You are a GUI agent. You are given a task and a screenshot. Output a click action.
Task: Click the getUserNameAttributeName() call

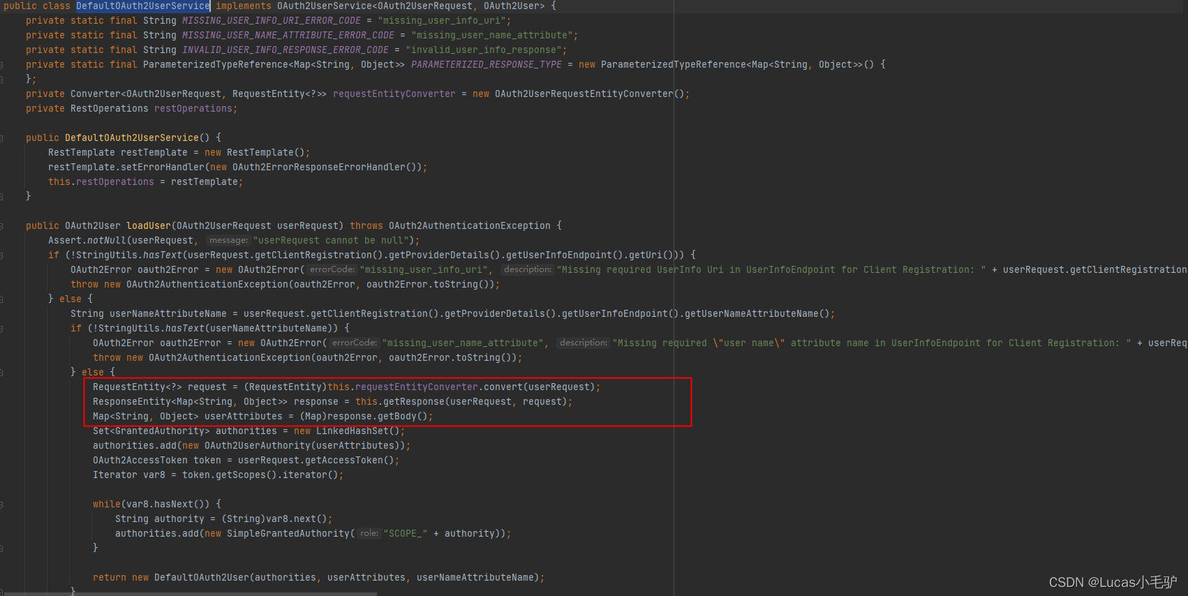(757, 313)
